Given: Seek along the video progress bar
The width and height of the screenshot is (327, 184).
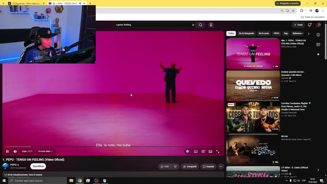Looking at the screenshot, I should 113,147.
